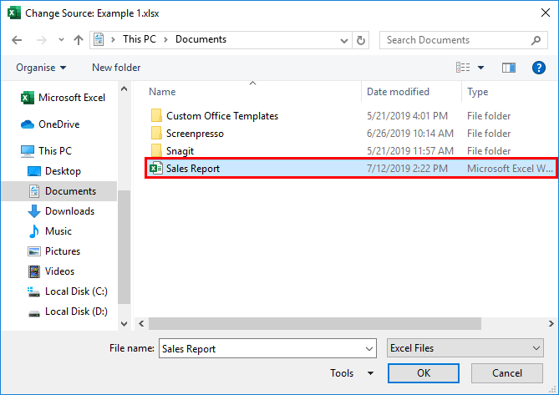The width and height of the screenshot is (559, 395).
Task: Click the Refresh button in address bar
Action: point(361,40)
